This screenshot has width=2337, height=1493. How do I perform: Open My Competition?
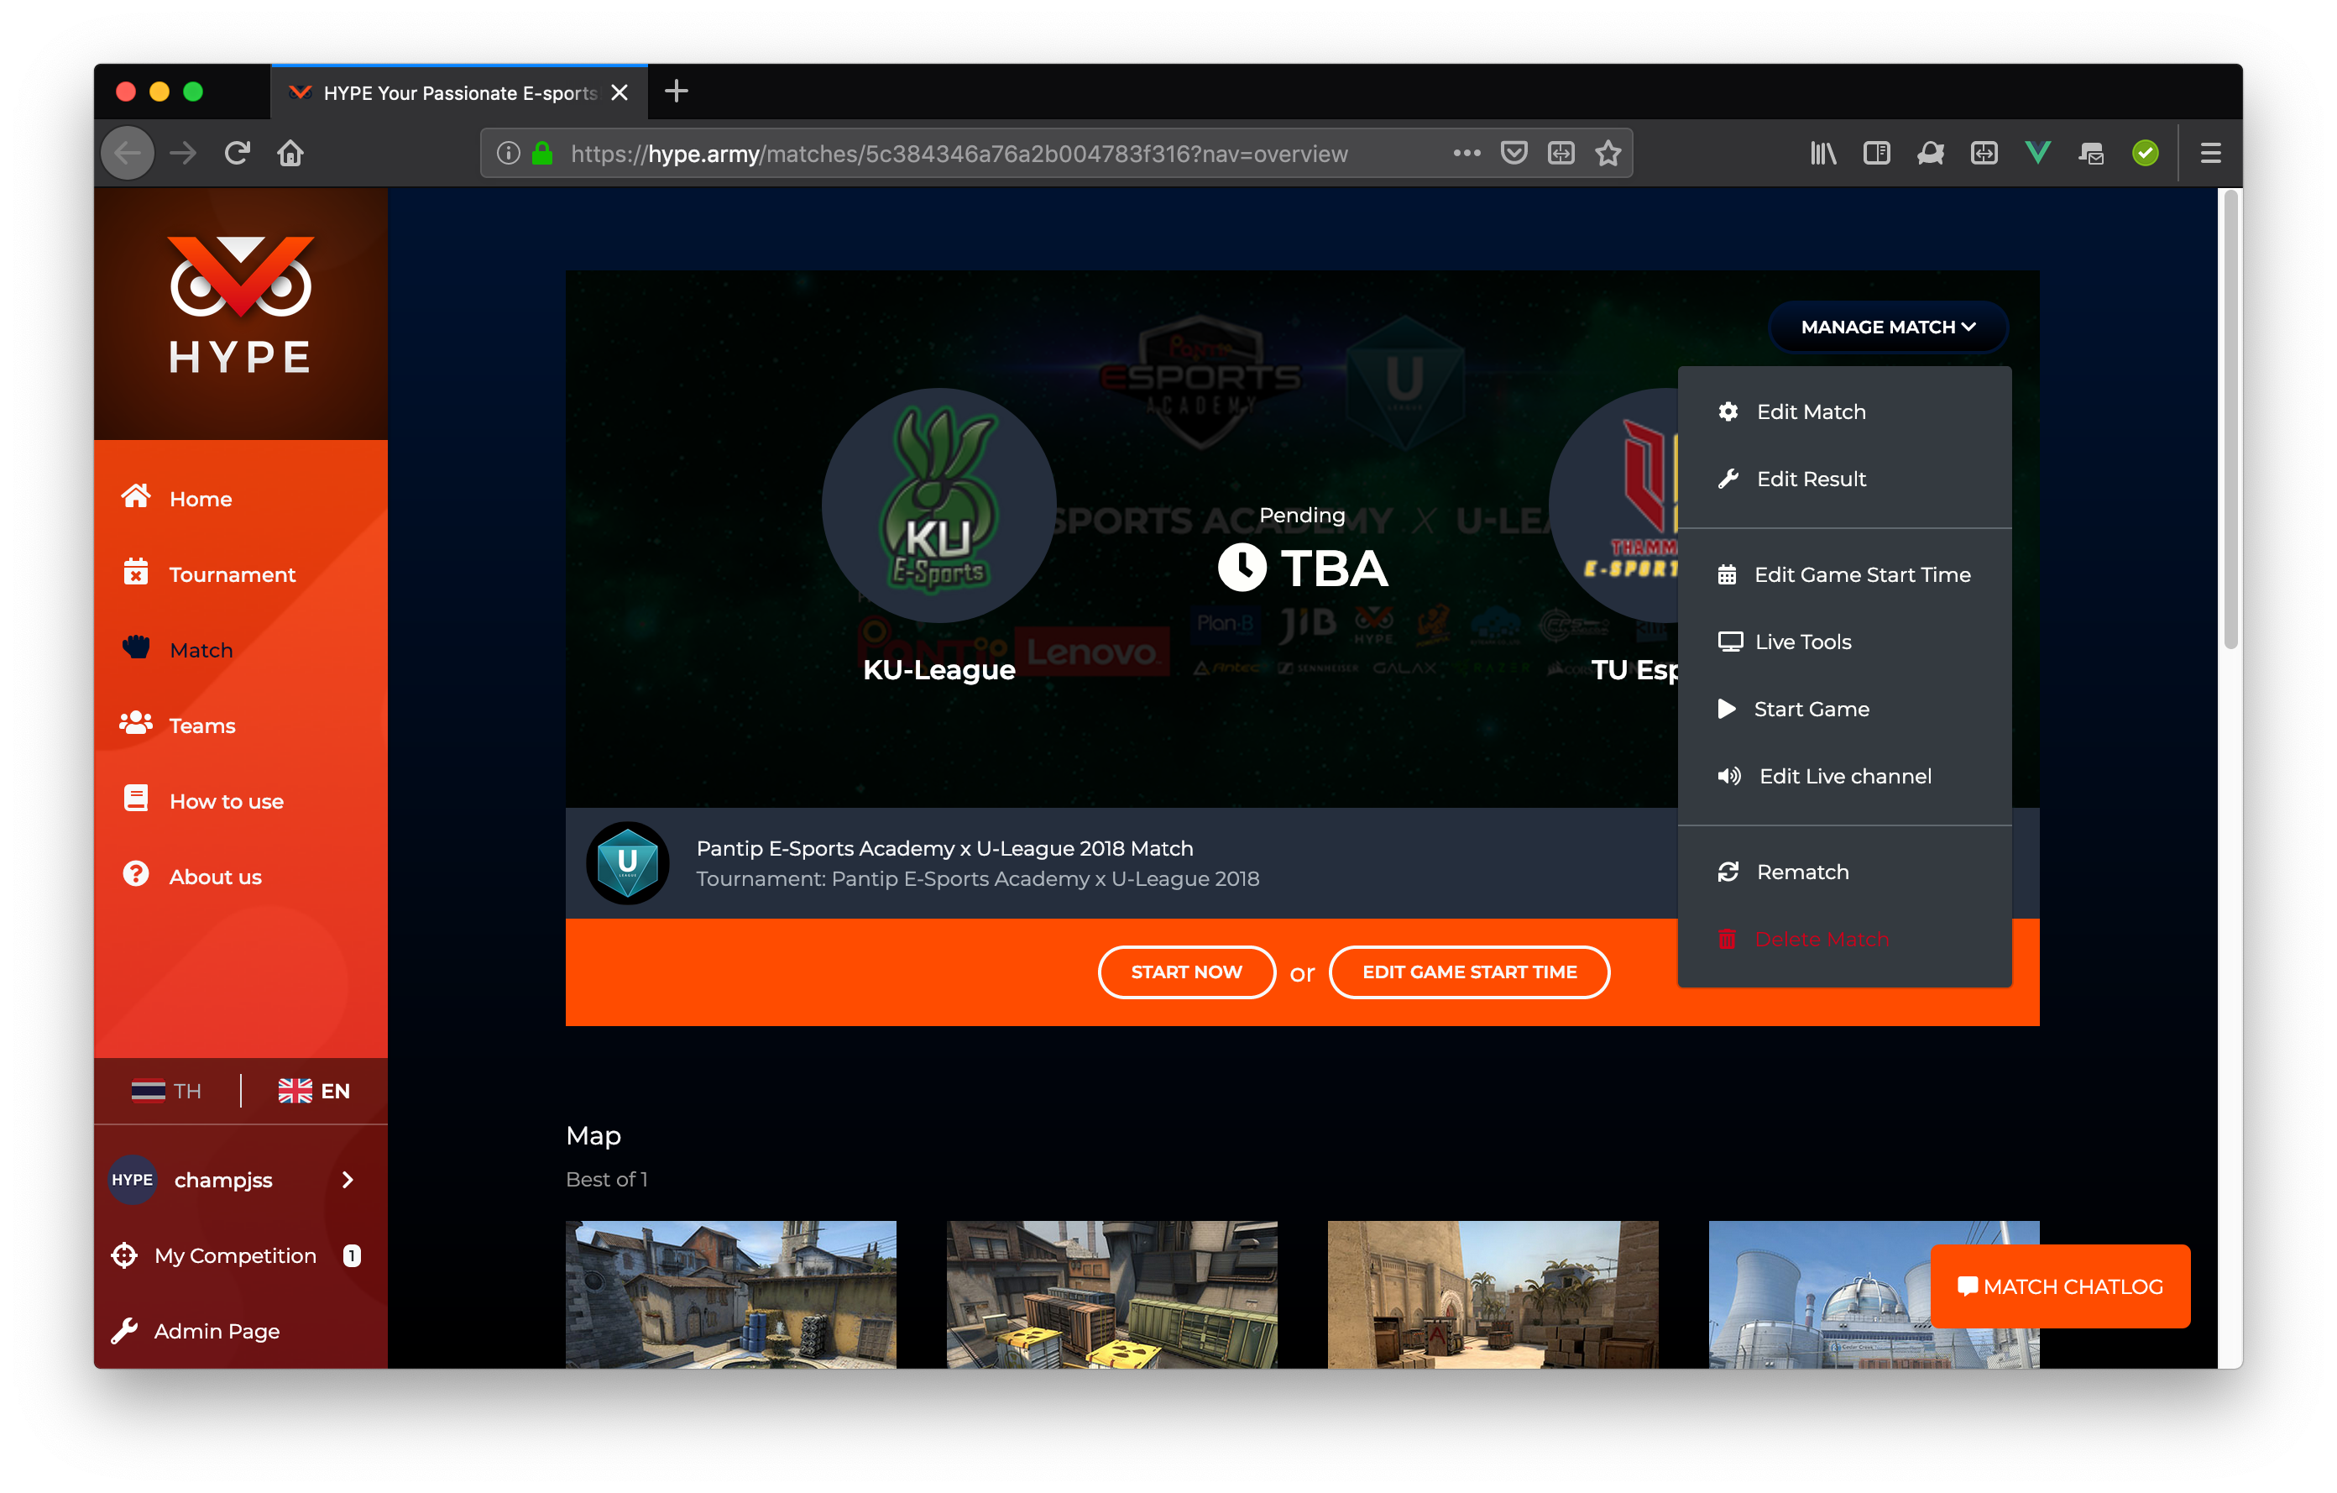pyautogui.click(x=235, y=1256)
